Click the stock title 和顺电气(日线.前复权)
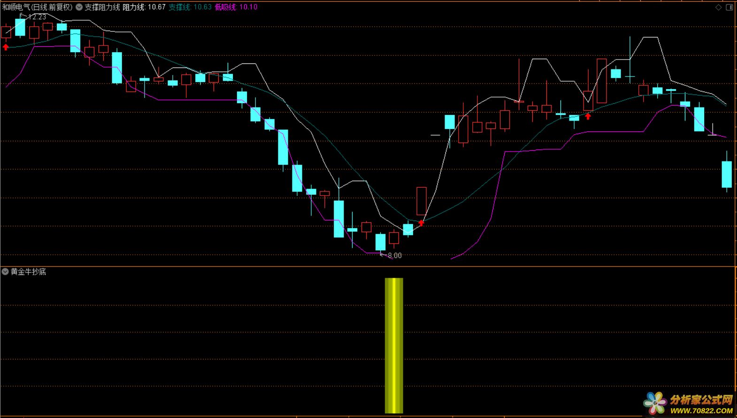Screen dimensions: 737x418 tap(38, 7)
